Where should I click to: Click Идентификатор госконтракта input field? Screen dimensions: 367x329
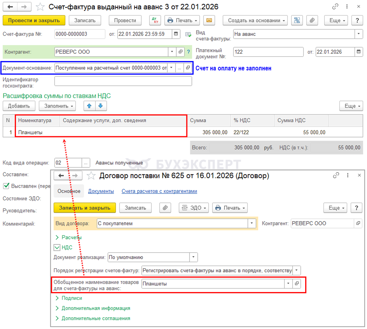point(123,81)
